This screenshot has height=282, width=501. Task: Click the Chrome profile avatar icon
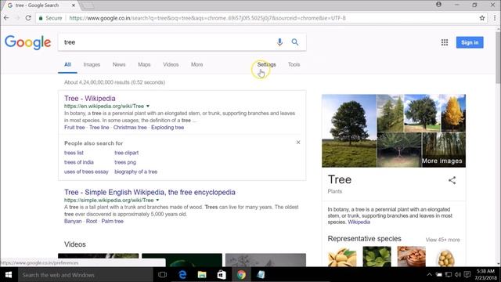[x=438, y=5]
